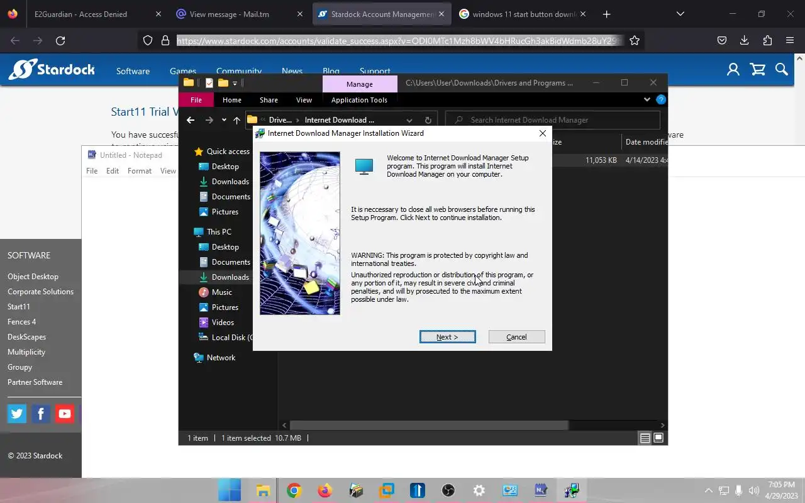Click the Search Internet Download Manager field
The width and height of the screenshot is (805, 503).
point(553,120)
